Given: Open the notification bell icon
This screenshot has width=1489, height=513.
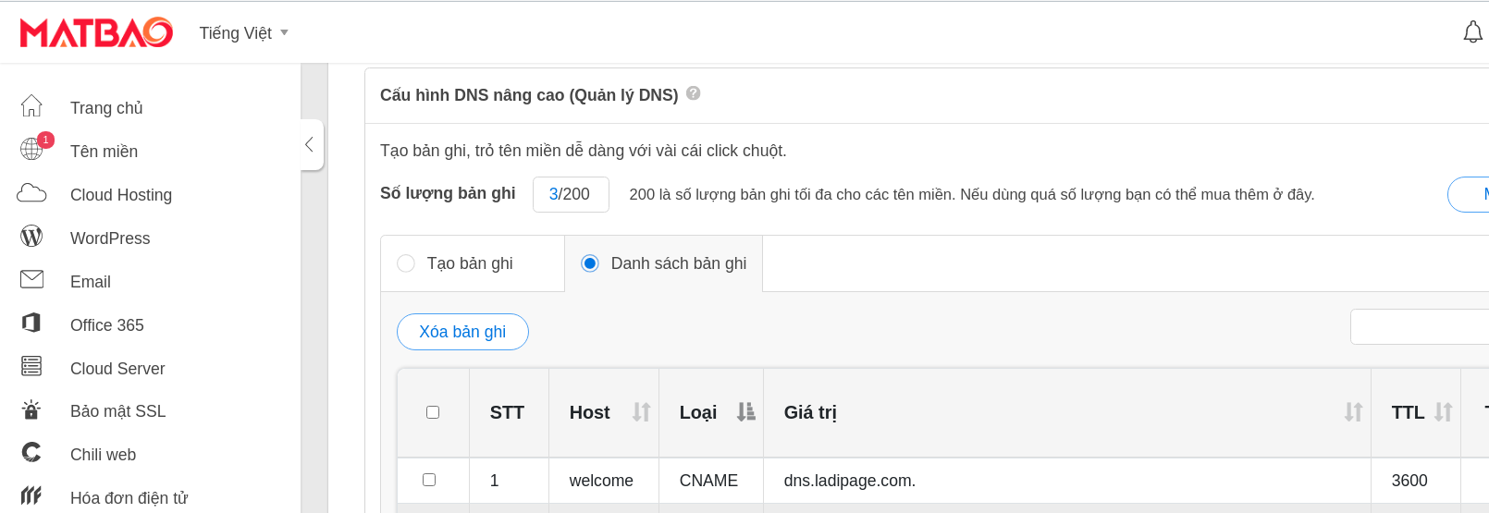Looking at the screenshot, I should pyautogui.click(x=1472, y=32).
